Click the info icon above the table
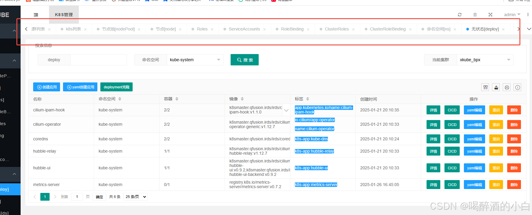532x215 pixels. point(518,87)
